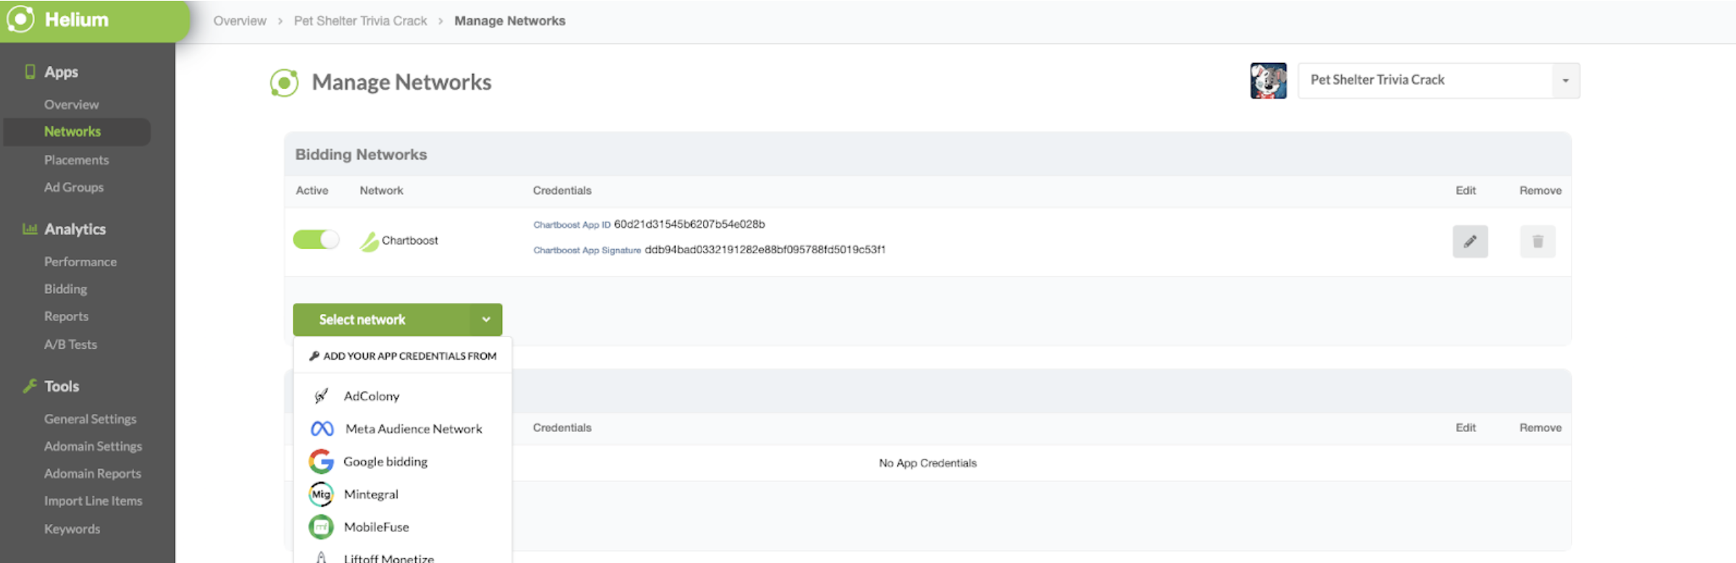This screenshot has height=563, width=1736.
Task: Click the Analytics section heading
Action: coord(75,229)
